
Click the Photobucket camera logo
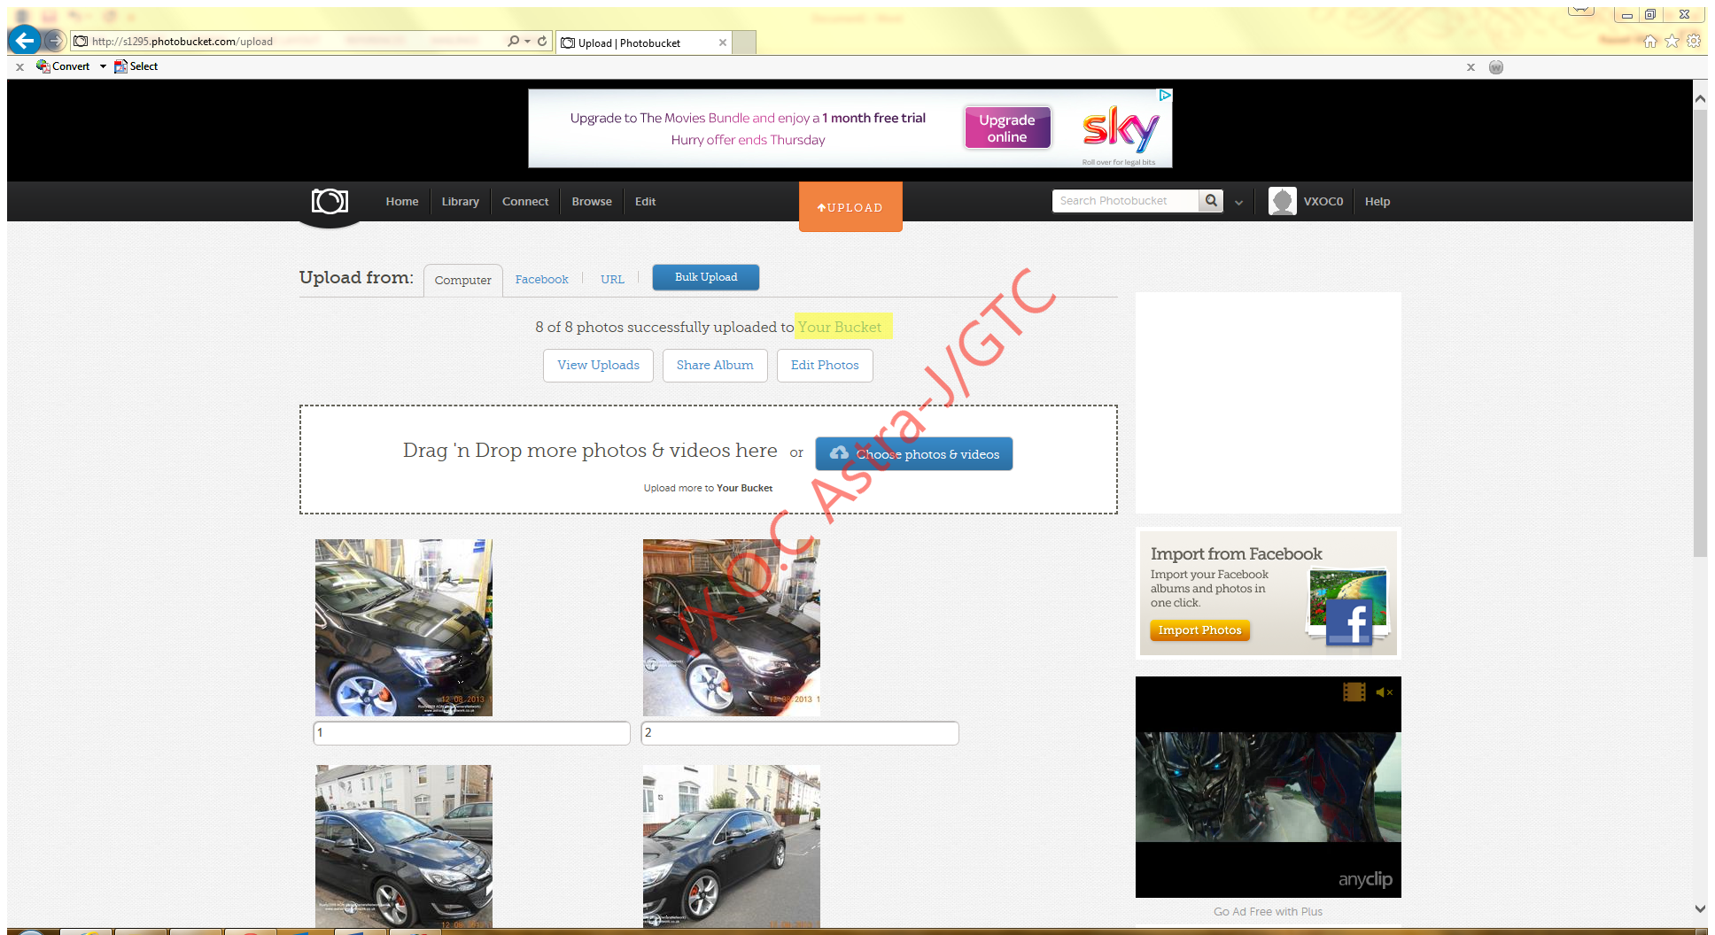[329, 201]
